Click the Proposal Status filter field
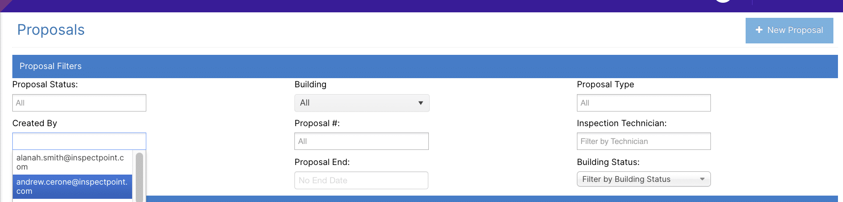Image resolution: width=843 pixels, height=202 pixels. (79, 103)
